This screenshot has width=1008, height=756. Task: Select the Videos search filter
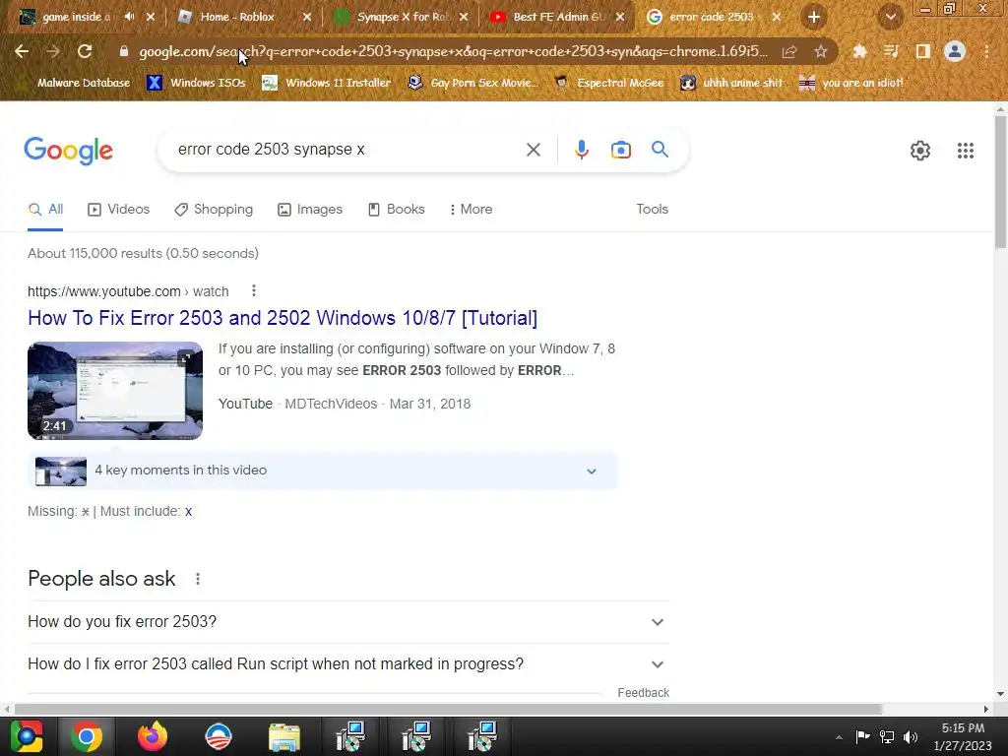tap(119, 210)
